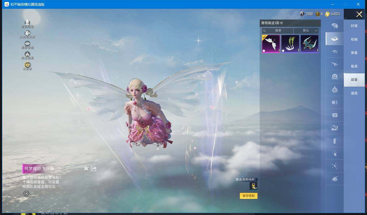The height and width of the screenshot is (215, 367).
Task: Expand the plus circle near the trail description
Action: (26, 193)
